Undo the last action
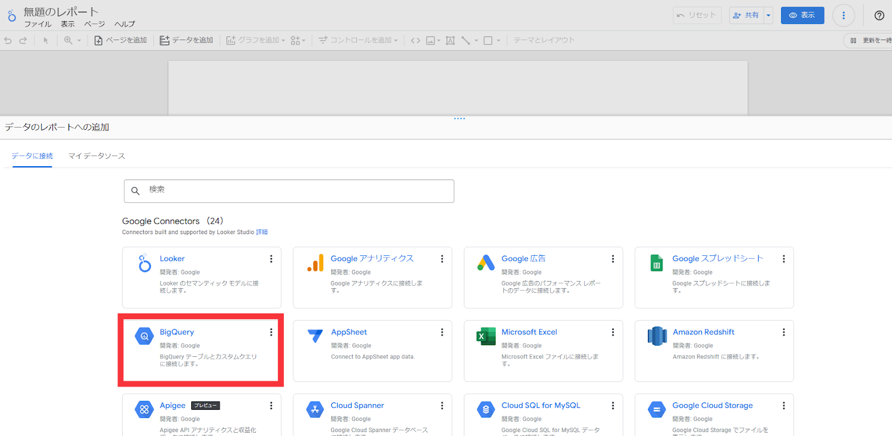The height and width of the screenshot is (436, 892). tap(8, 40)
